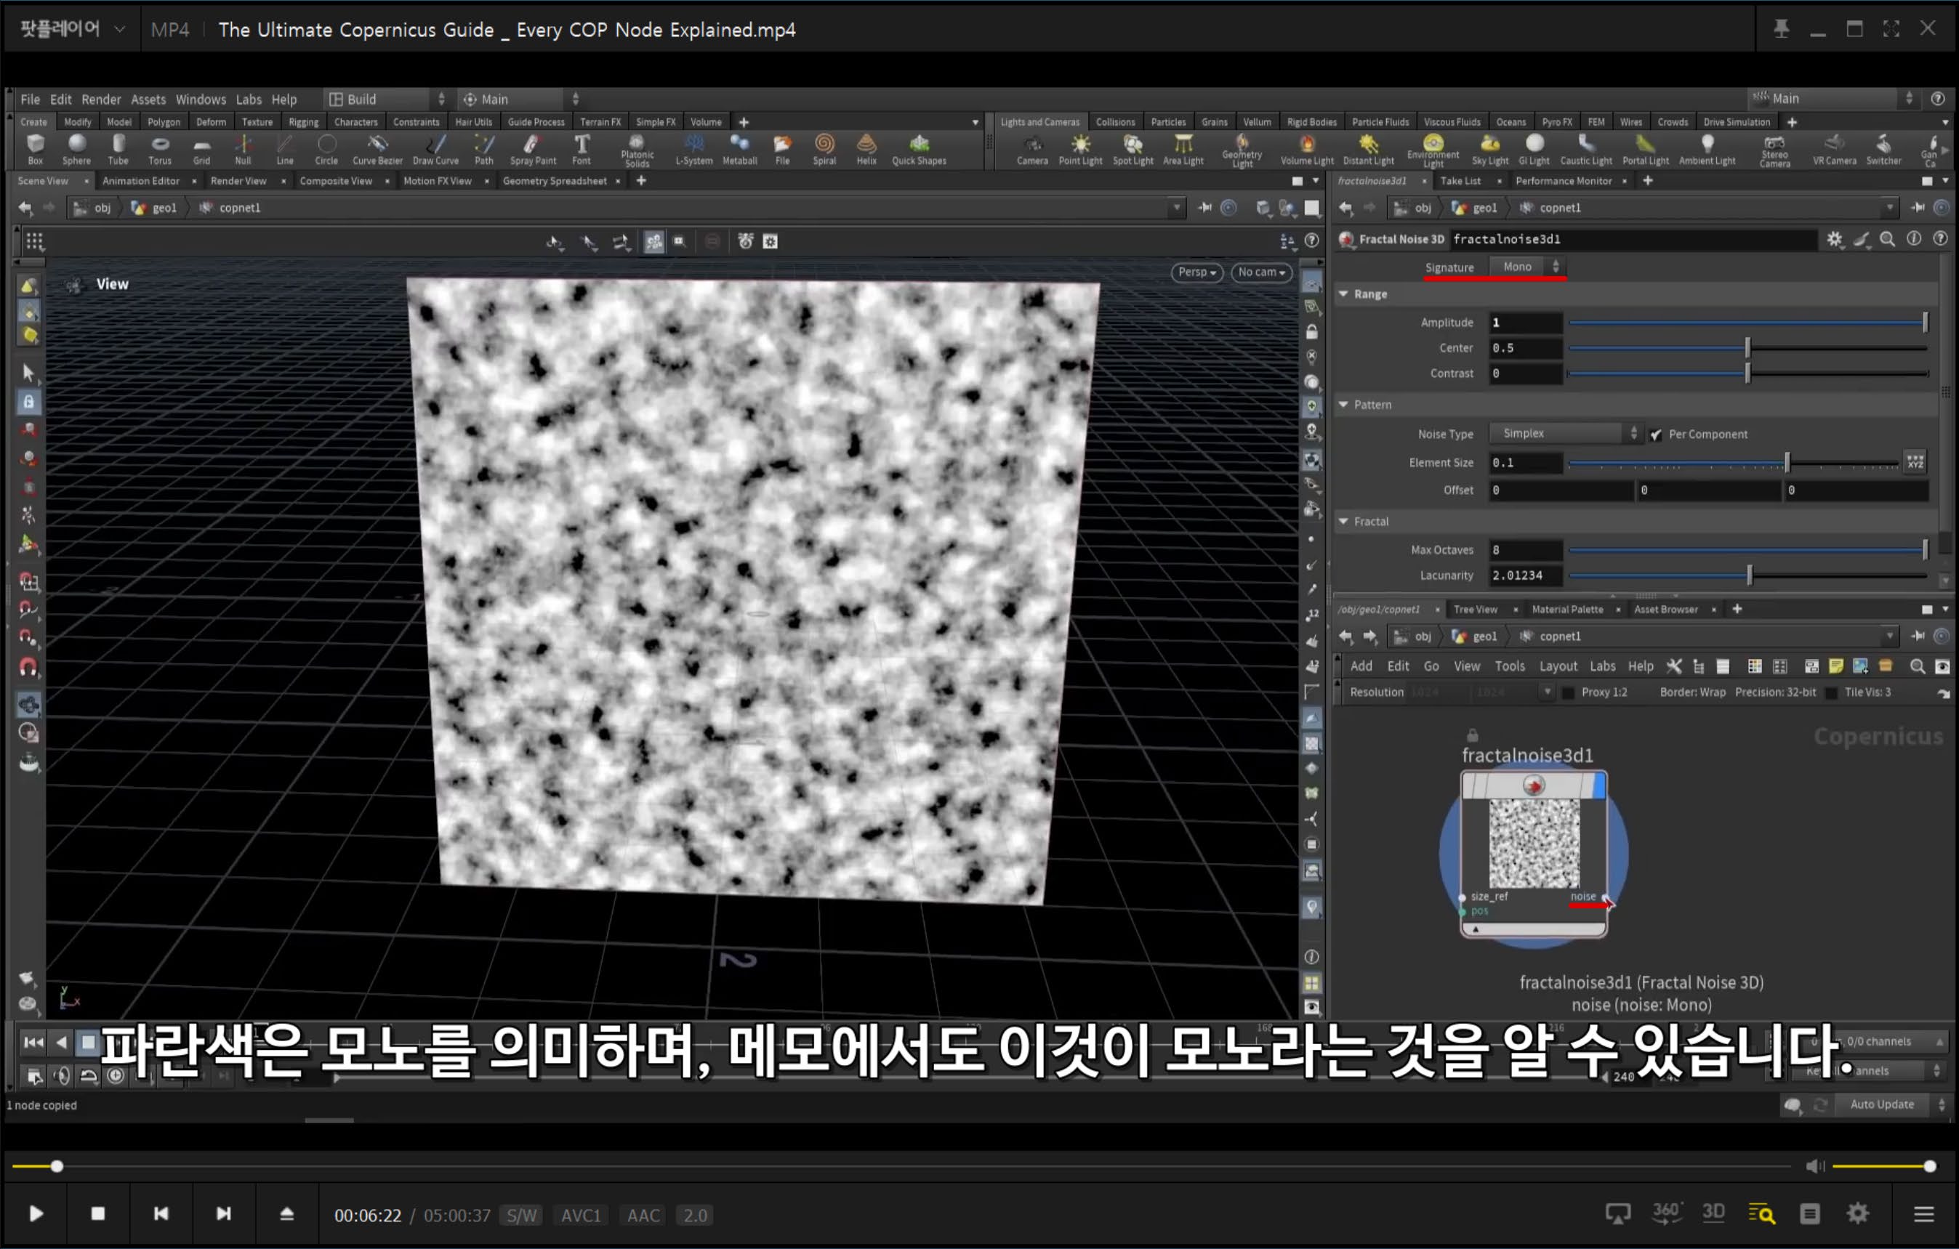Collapse the Pattern section

point(1344,404)
